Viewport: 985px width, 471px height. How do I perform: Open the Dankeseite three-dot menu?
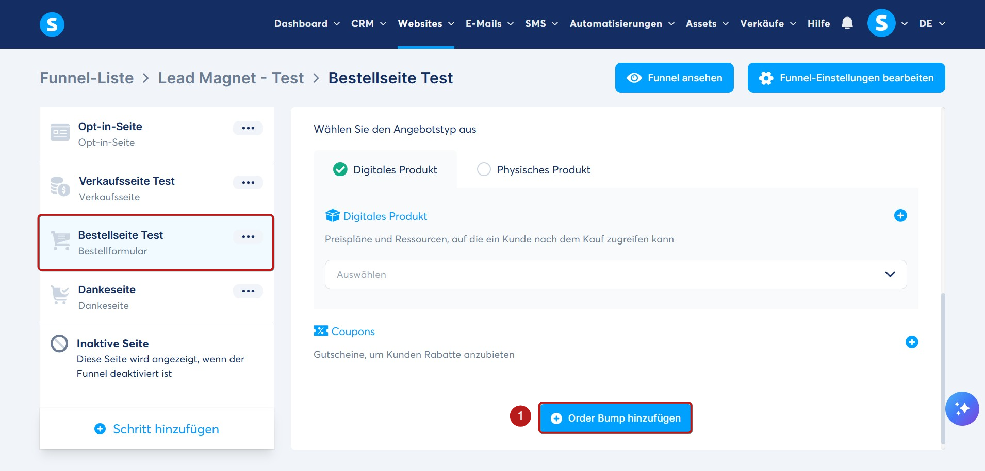pos(248,291)
